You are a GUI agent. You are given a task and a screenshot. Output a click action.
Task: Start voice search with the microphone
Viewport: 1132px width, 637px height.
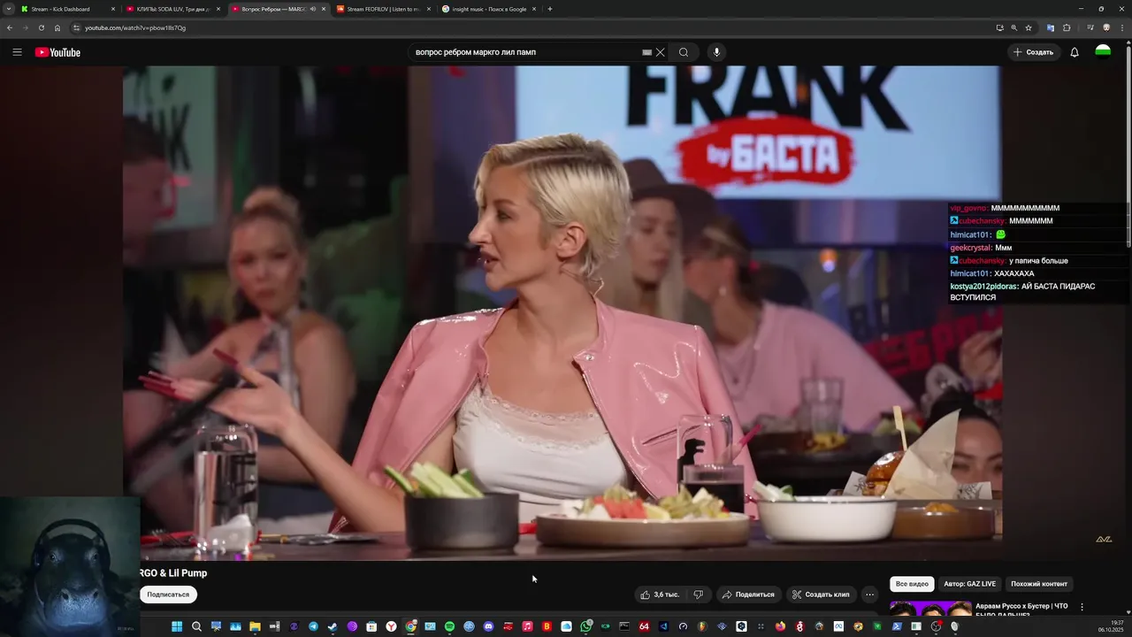(x=716, y=52)
